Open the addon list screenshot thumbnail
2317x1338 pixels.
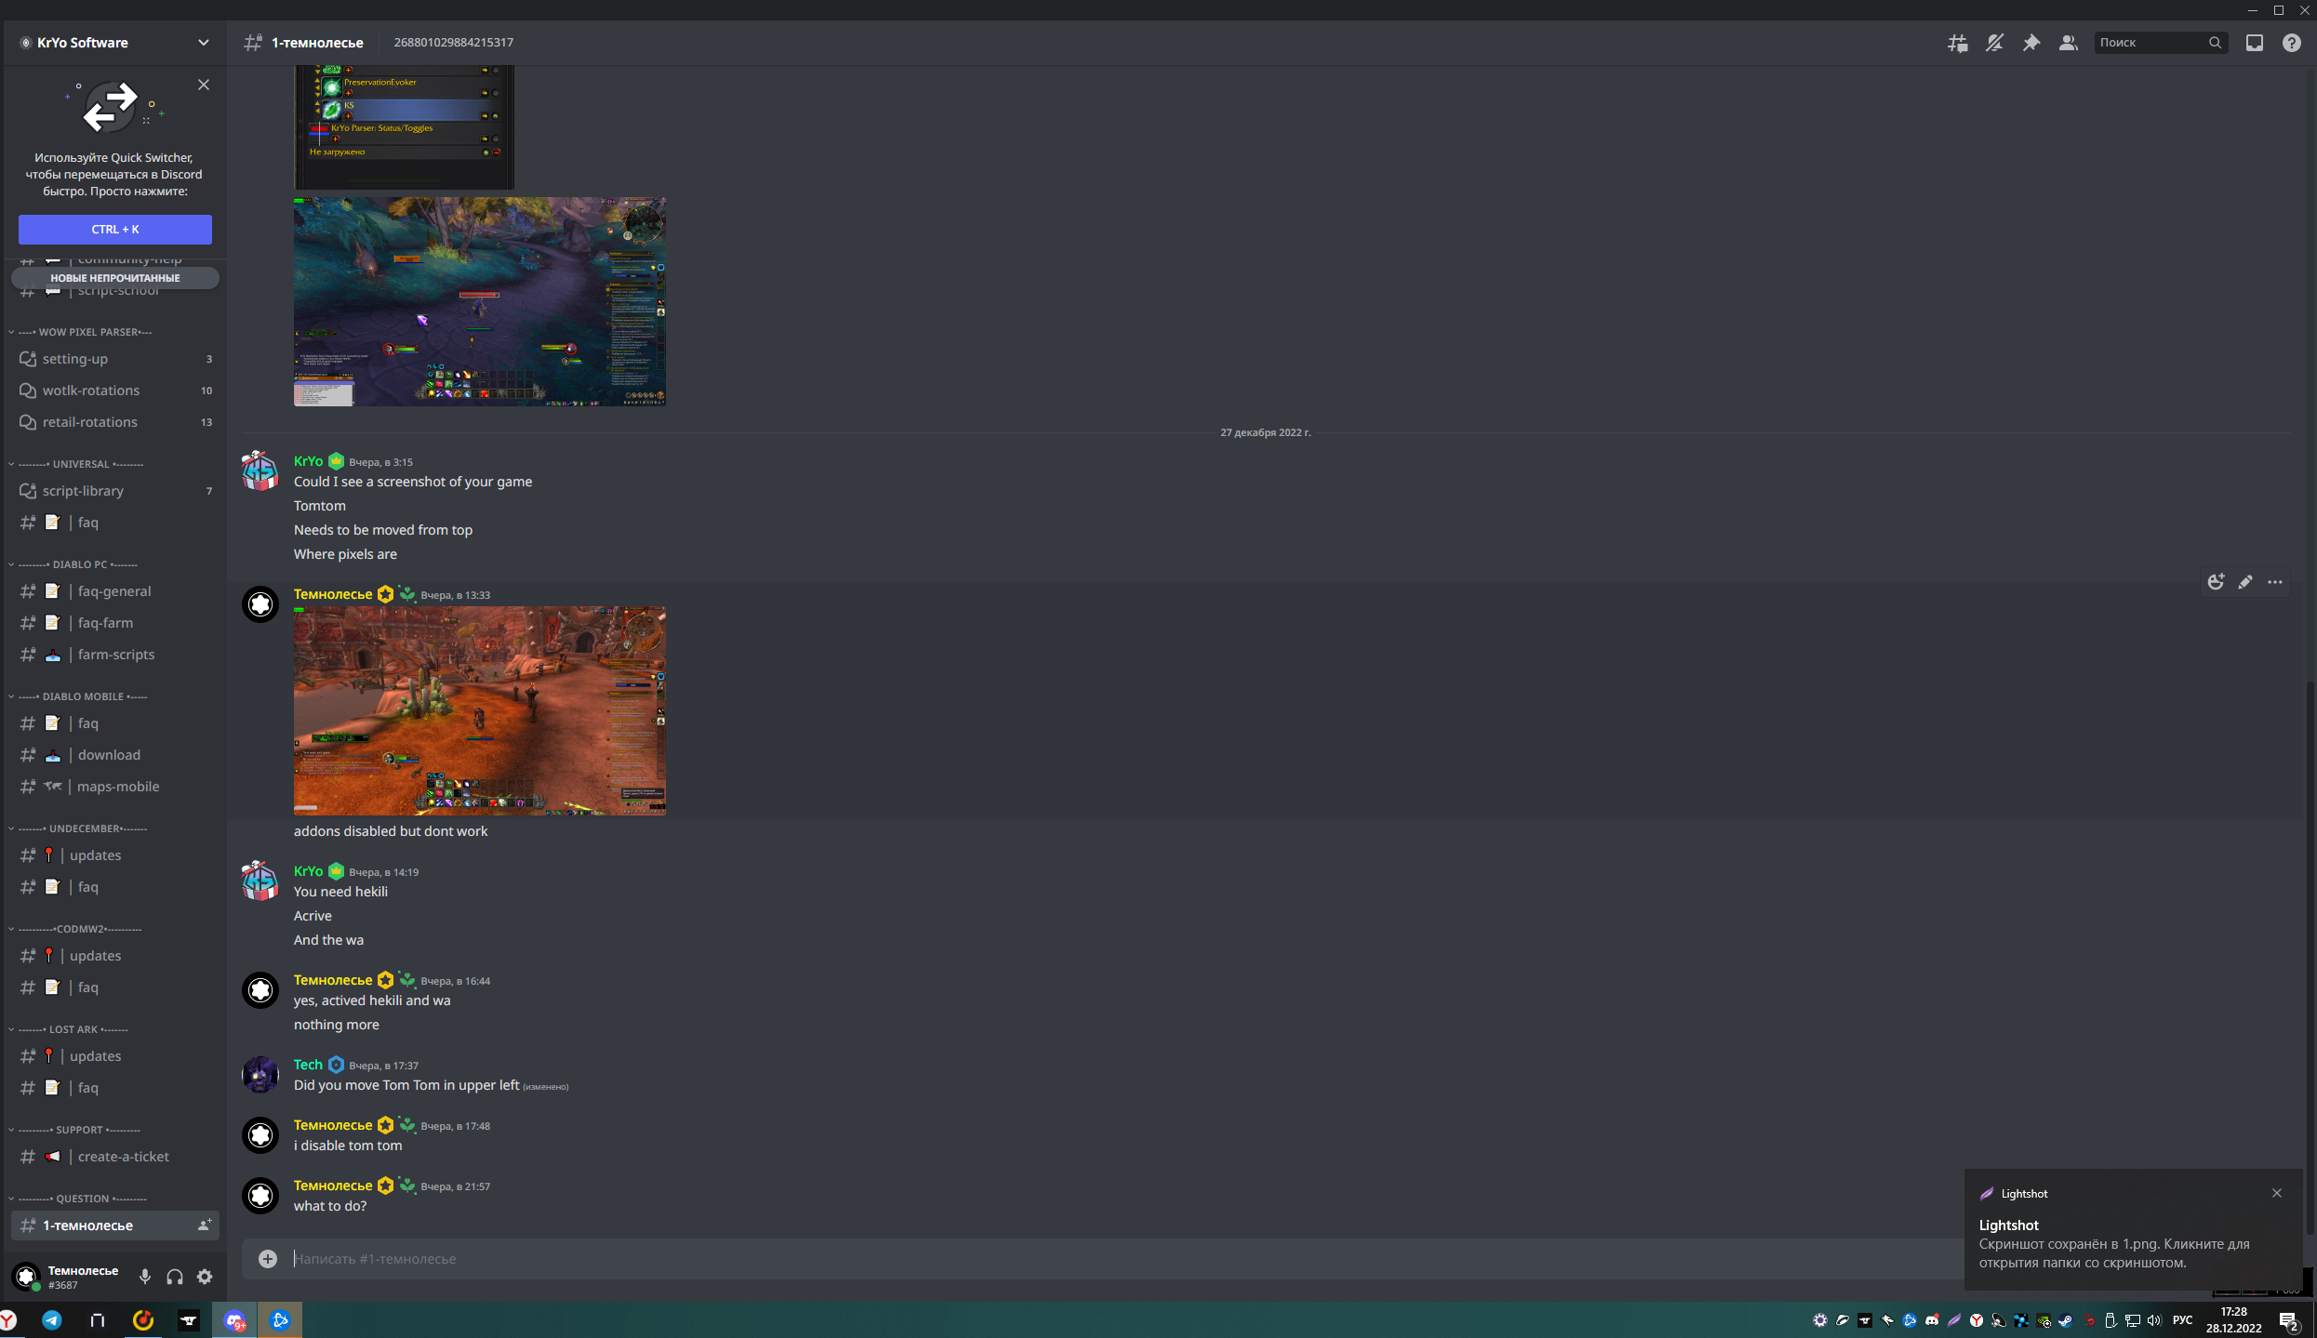coord(405,127)
